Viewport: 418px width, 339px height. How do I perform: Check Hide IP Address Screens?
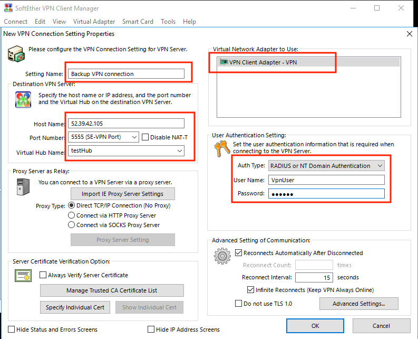(x=151, y=329)
